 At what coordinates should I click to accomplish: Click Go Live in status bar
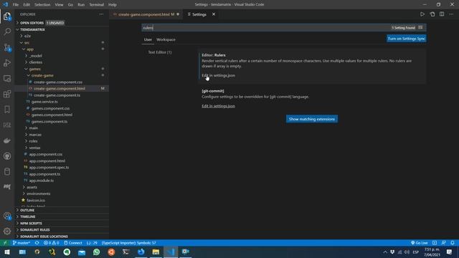pyautogui.click(x=420, y=243)
